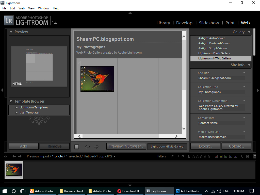The width and height of the screenshot is (260, 195).
Task: Open Cortana search circle on taskbar
Action: (x=14, y=191)
